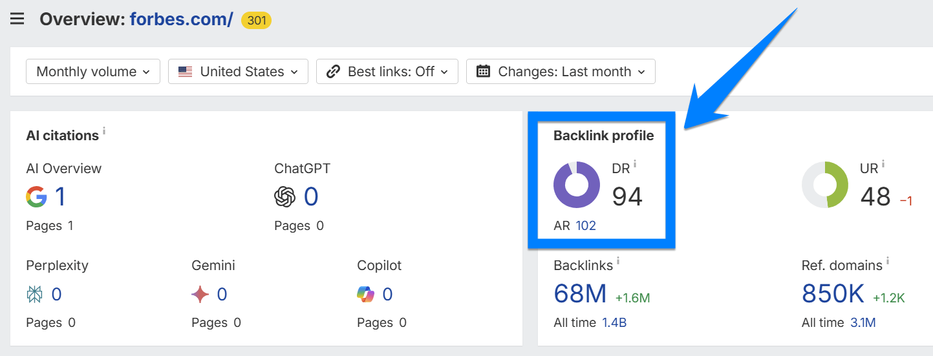
Task: Click the Pages 0 text under ChatGPT
Action: (x=299, y=226)
